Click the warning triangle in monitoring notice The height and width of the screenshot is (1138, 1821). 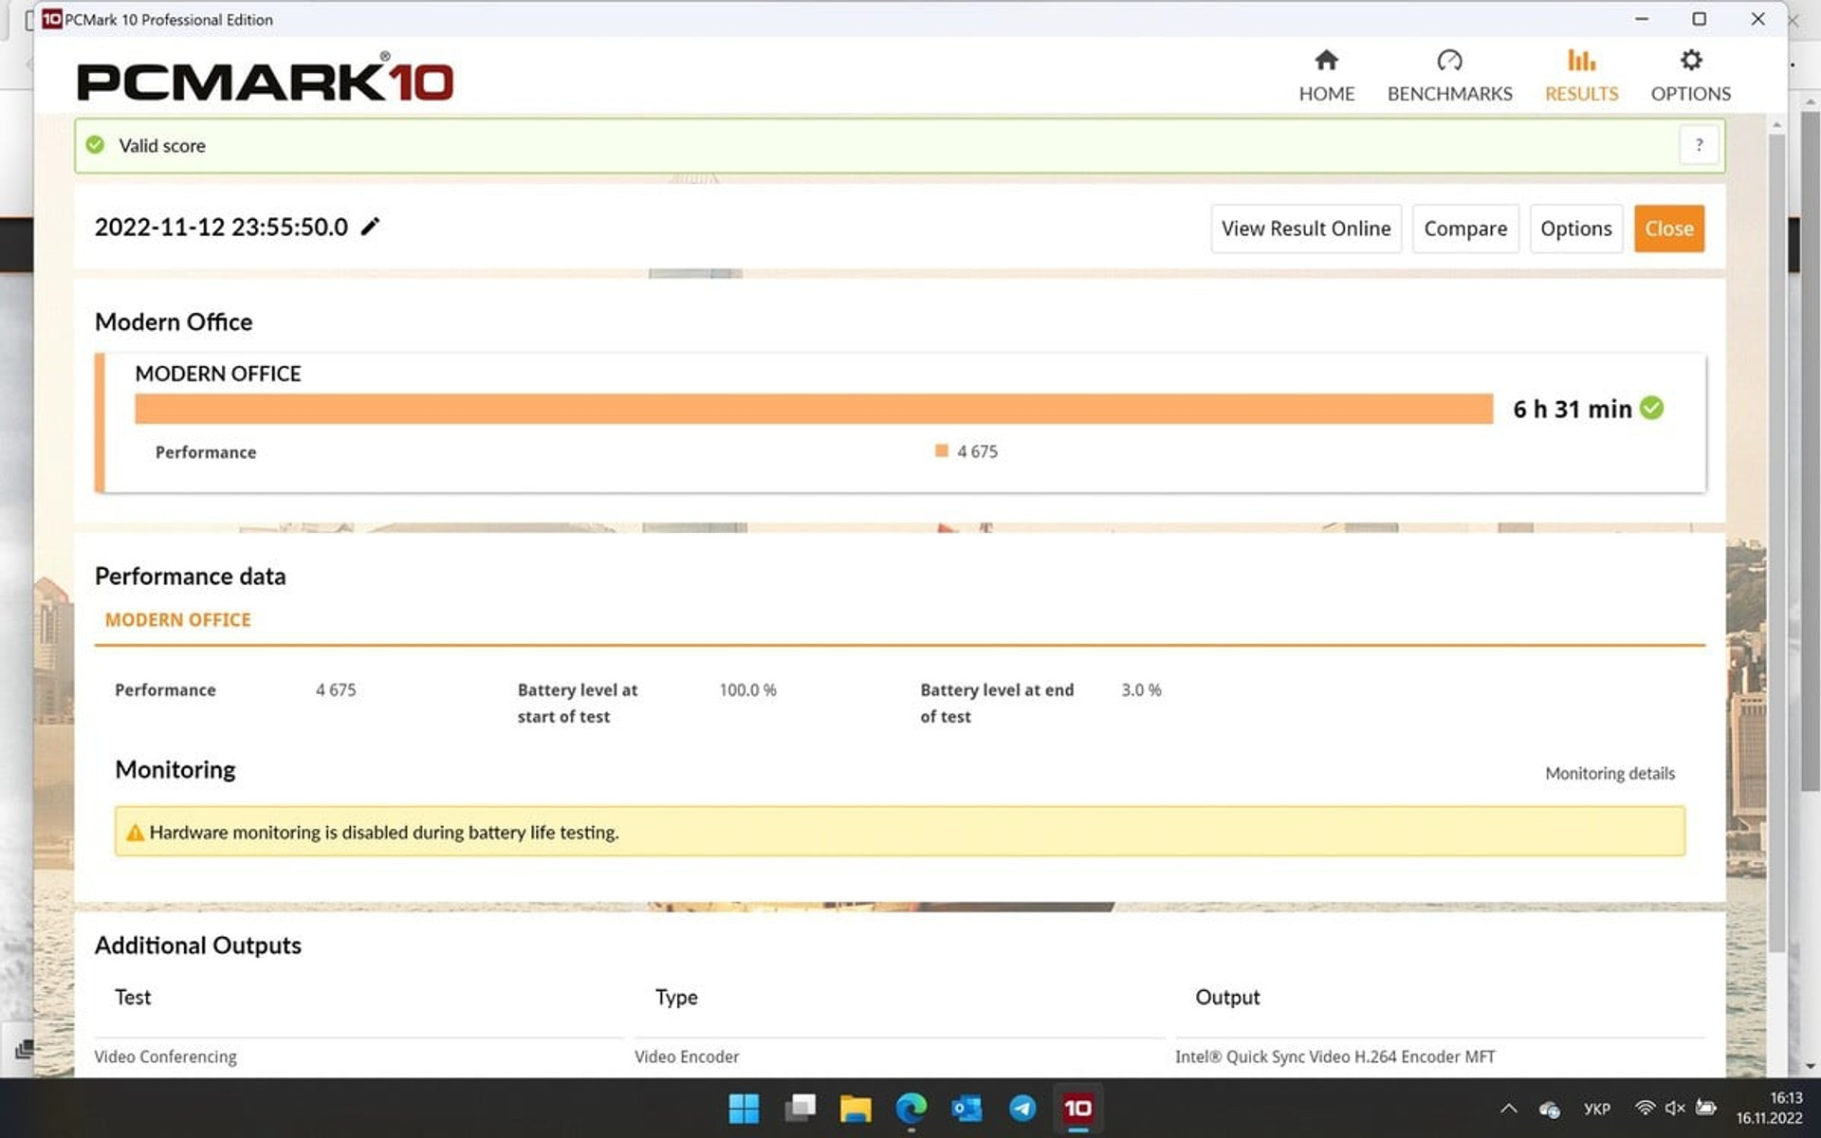[x=135, y=833]
